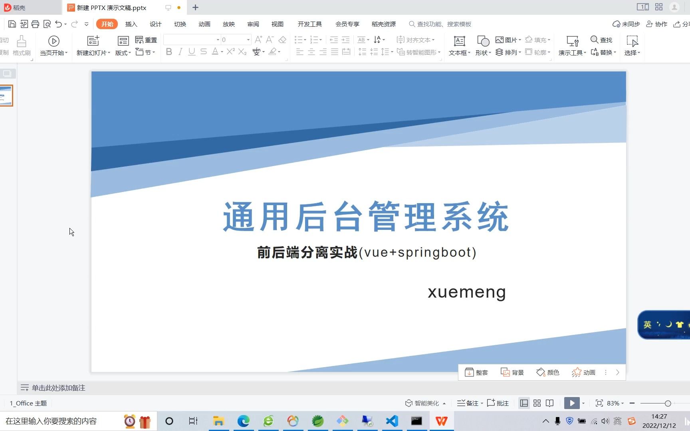Toggle bold formatting
The height and width of the screenshot is (431, 690).
(x=169, y=51)
